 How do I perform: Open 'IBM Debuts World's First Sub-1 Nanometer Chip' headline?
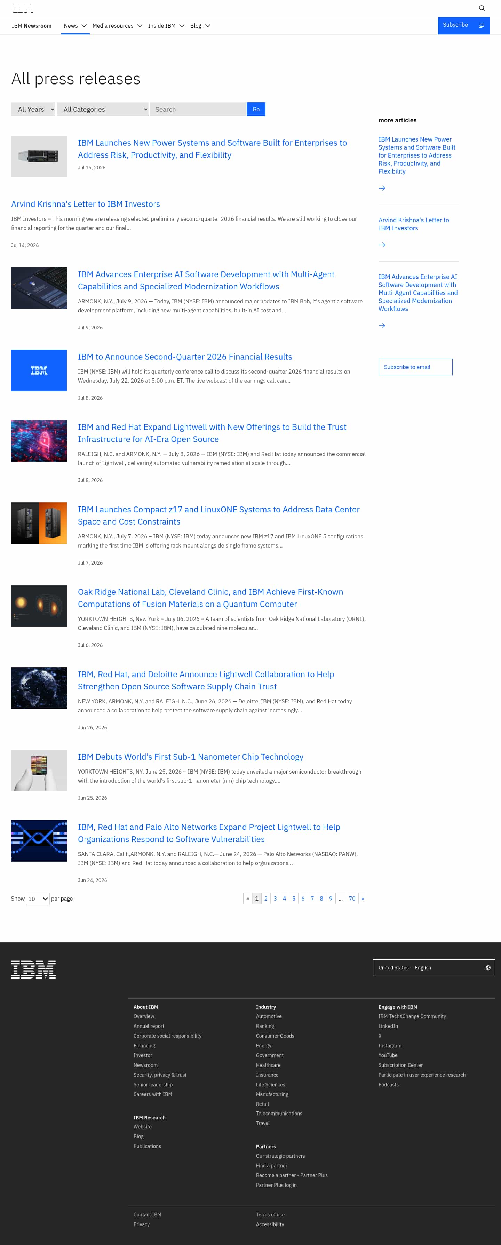(191, 757)
